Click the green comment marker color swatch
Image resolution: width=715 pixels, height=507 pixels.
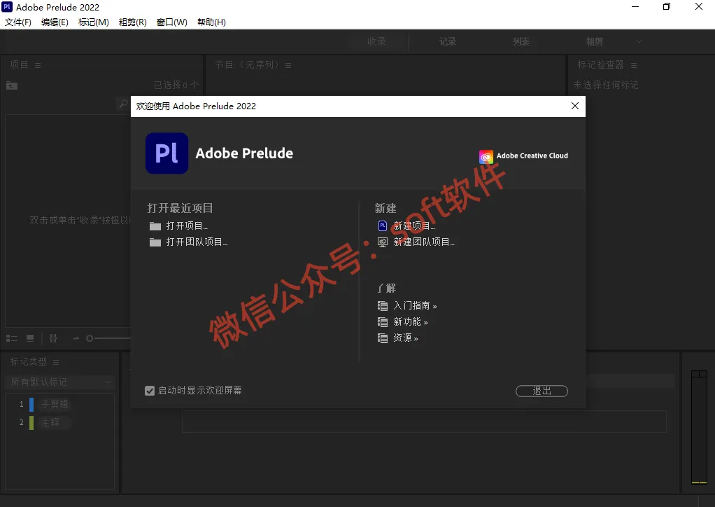(31, 422)
